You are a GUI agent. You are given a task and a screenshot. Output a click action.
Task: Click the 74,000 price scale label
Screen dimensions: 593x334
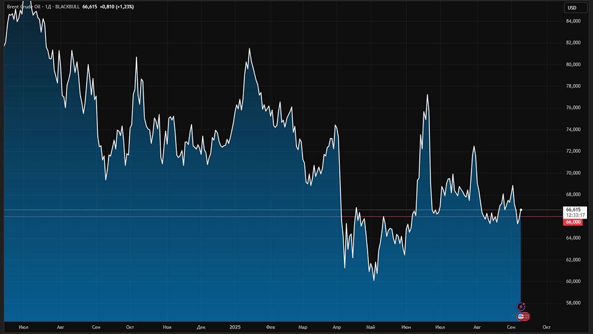click(x=573, y=130)
